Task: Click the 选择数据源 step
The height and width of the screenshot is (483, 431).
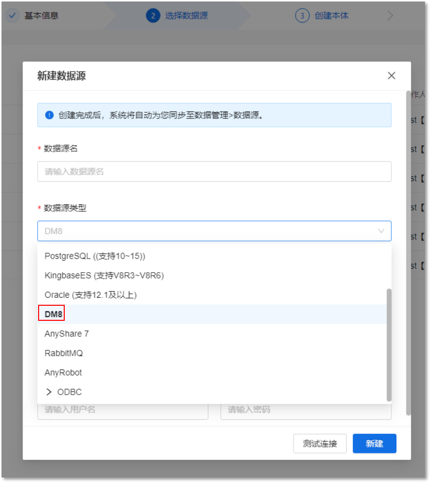Action: (x=187, y=16)
